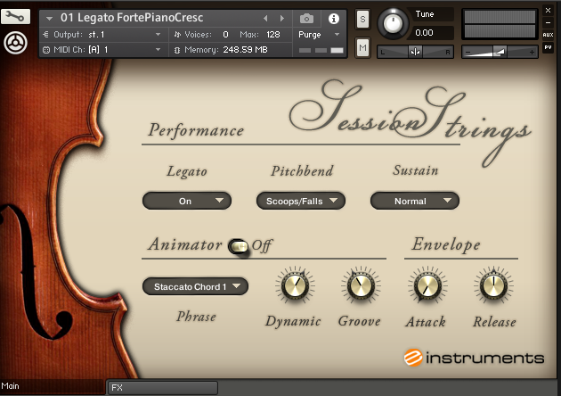The width and height of the screenshot is (561, 396).
Task: Click the wrench edit instrument icon
Action: point(17,16)
